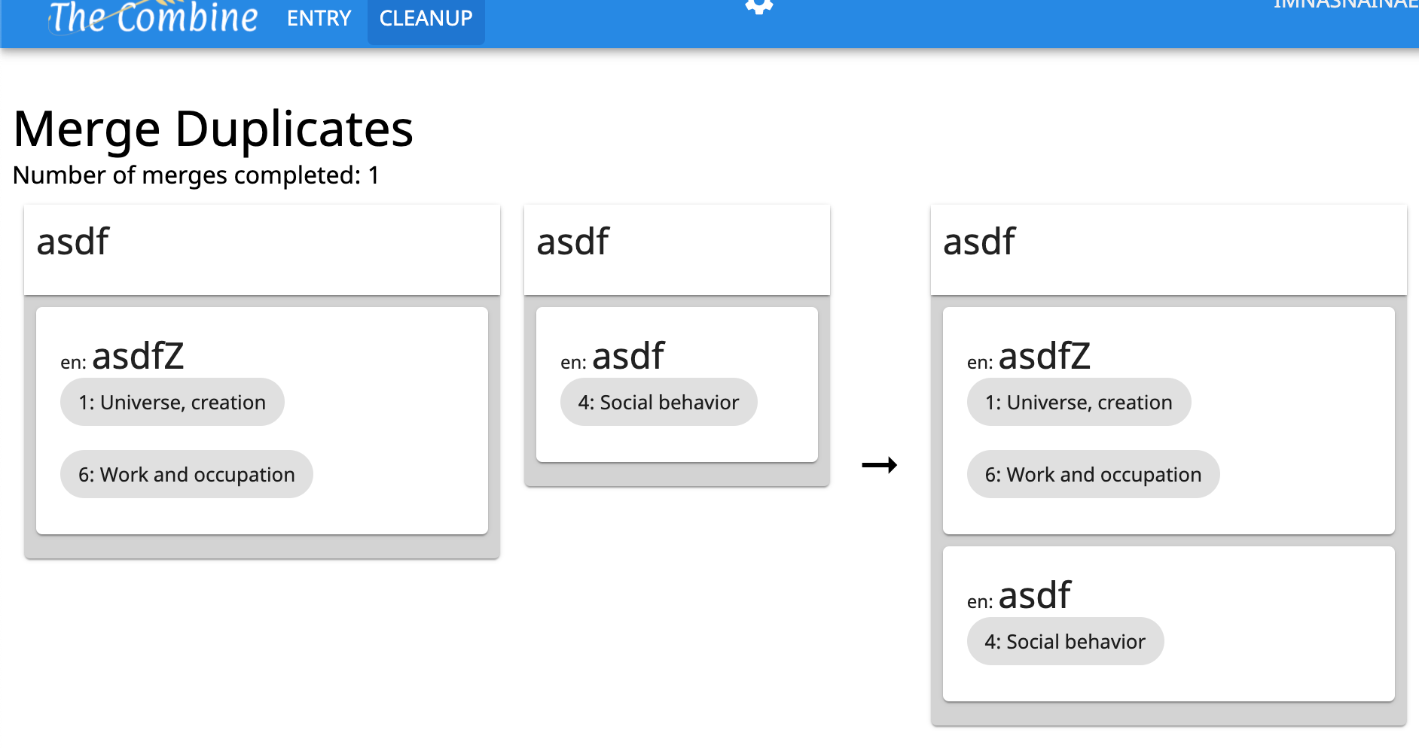
Task: Switch to the CLEANUP tab
Action: [426, 18]
